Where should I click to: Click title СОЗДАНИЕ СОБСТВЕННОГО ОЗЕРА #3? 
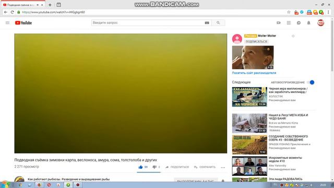click(x=288, y=138)
